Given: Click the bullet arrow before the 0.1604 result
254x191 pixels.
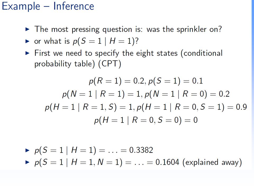Looking at the screenshot, I should (x=28, y=162).
